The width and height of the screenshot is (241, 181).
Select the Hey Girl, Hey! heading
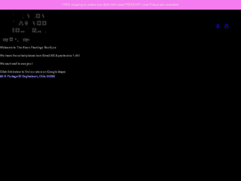coord(15,39)
